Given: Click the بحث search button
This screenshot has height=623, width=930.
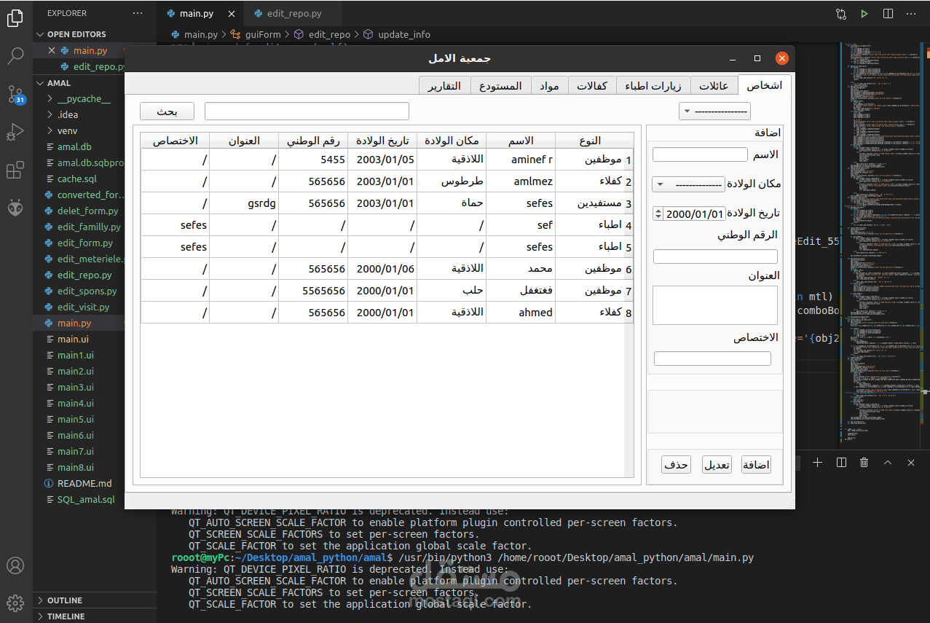Looking at the screenshot, I should point(168,111).
